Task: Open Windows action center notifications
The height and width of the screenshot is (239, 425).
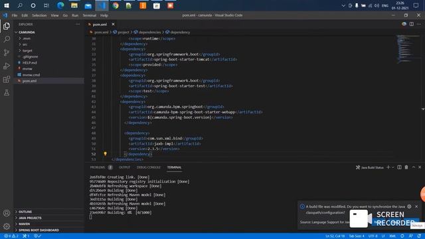Action: click(416, 5)
